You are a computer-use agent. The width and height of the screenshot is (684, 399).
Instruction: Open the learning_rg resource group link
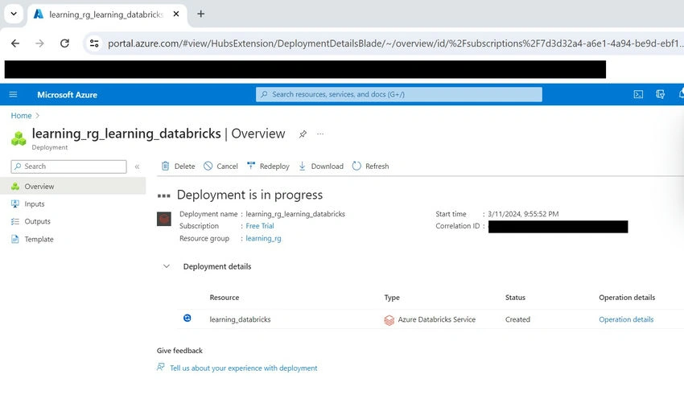click(x=263, y=238)
